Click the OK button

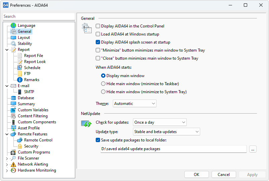196,174
